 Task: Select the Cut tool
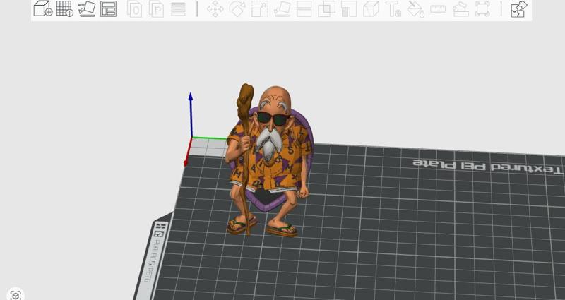[304, 9]
